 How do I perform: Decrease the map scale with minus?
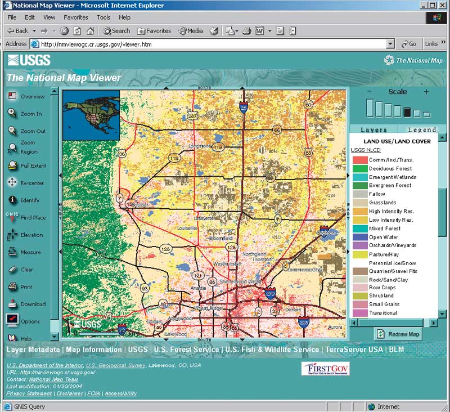click(370, 91)
